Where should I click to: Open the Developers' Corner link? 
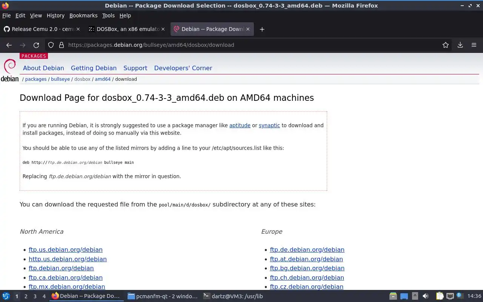coord(183,68)
